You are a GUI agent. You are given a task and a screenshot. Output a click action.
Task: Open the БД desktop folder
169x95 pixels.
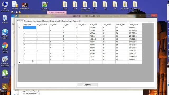(x=105, y=5)
